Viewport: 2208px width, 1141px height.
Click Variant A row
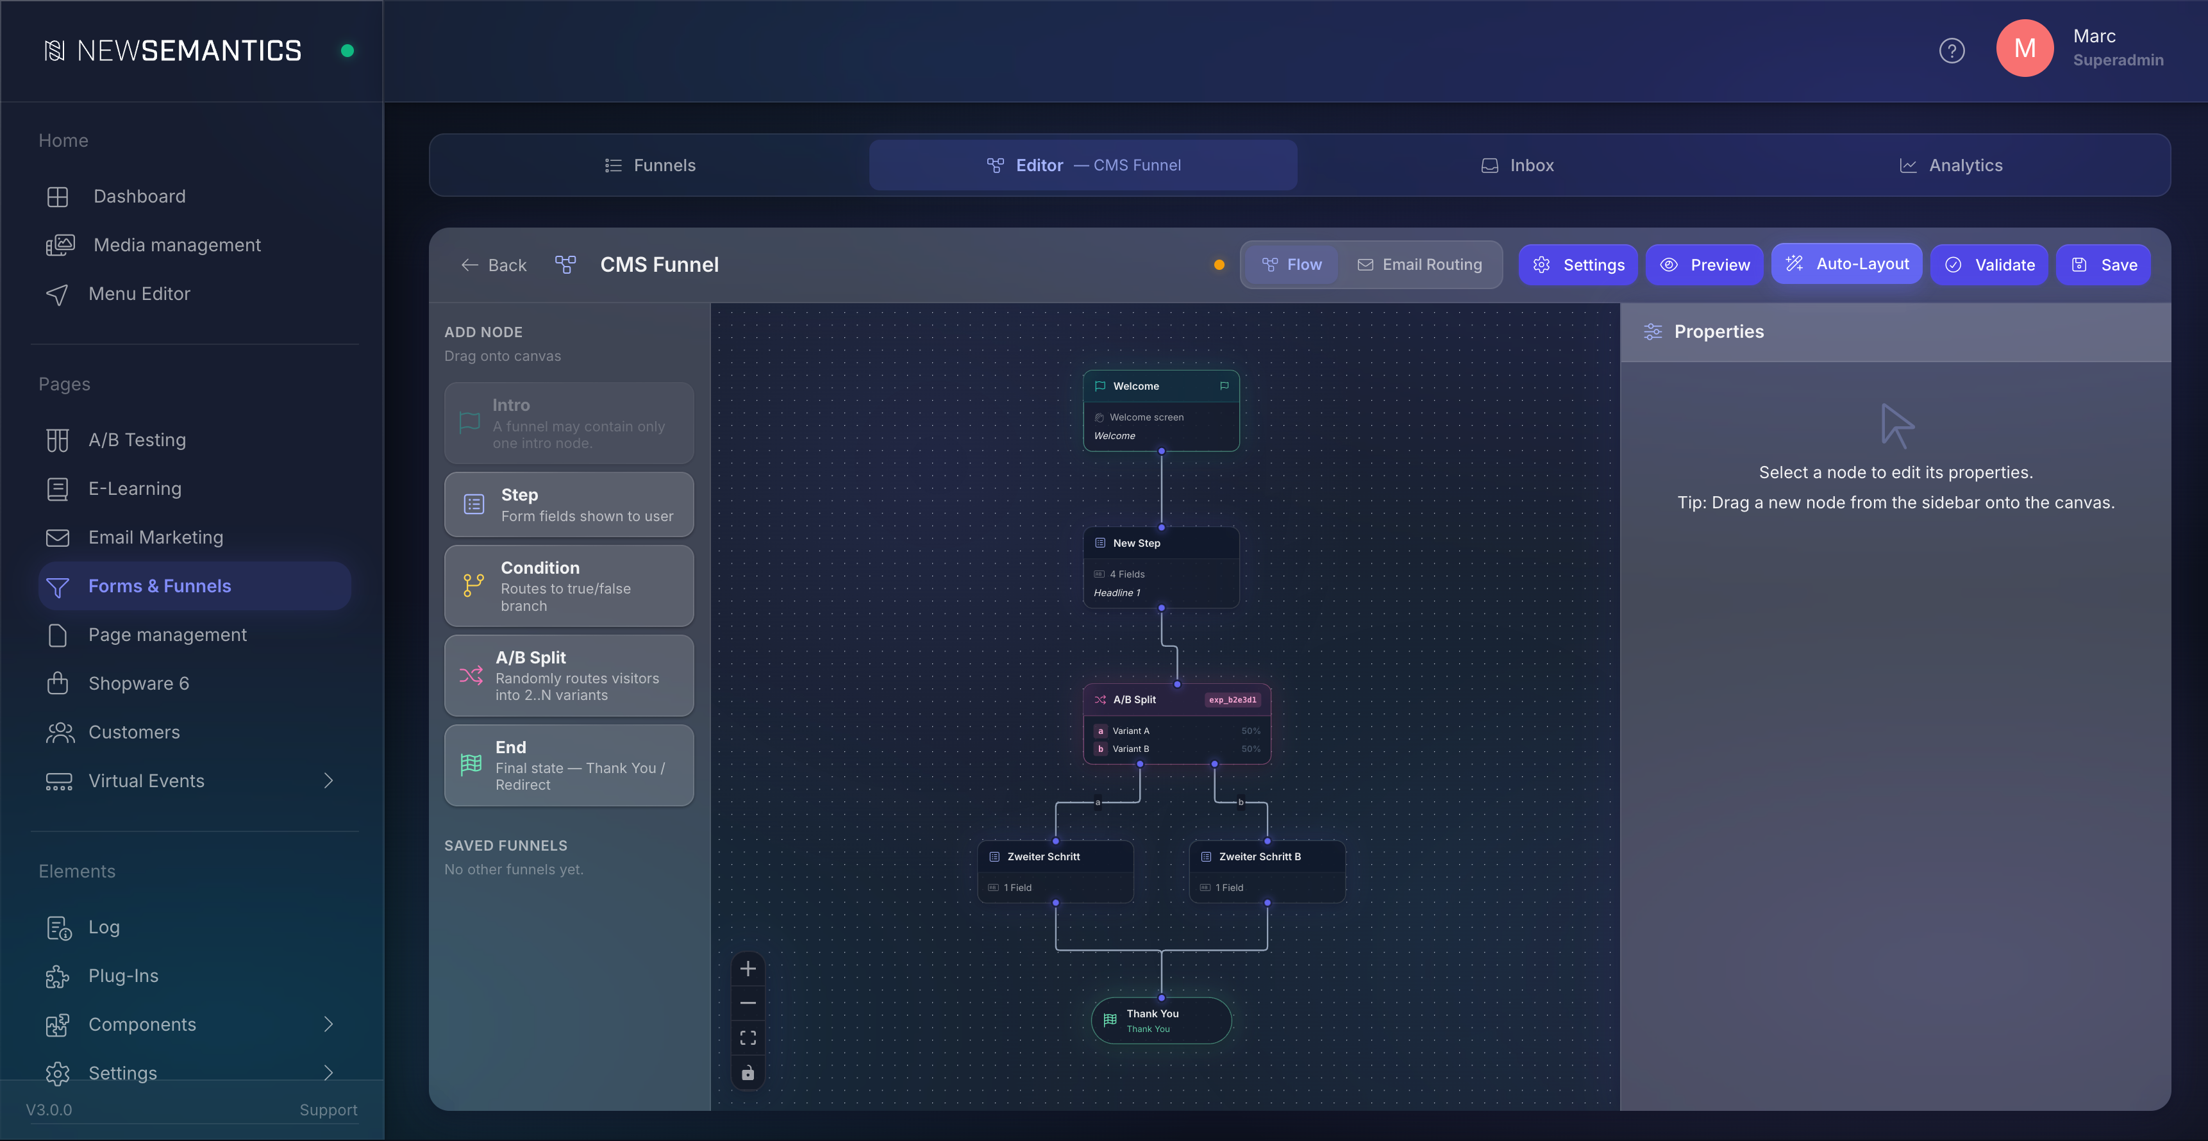(1177, 731)
